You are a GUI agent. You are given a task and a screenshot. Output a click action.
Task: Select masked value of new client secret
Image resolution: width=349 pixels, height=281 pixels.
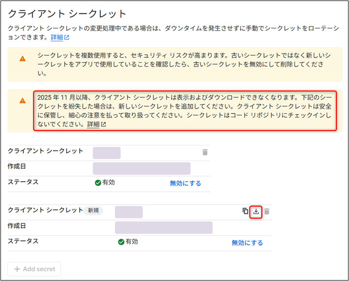(x=128, y=212)
